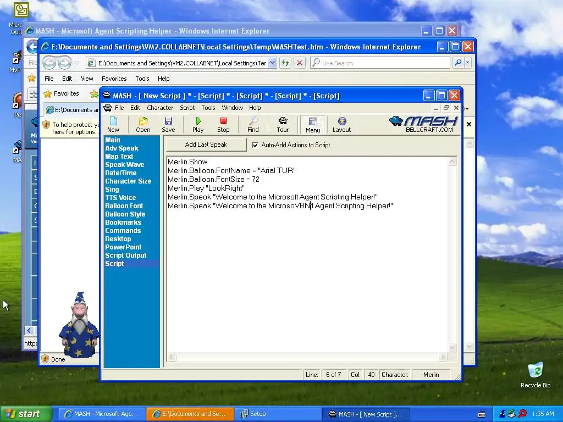The height and width of the screenshot is (422, 563).
Task: Click the Merlin.Play "LookRight" script line
Action: (206, 188)
